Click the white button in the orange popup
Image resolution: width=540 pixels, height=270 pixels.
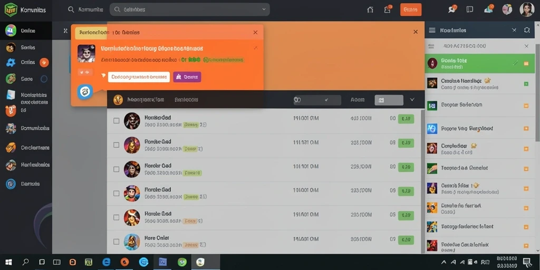coord(139,77)
